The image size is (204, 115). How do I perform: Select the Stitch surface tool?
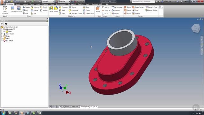coord(127,7)
